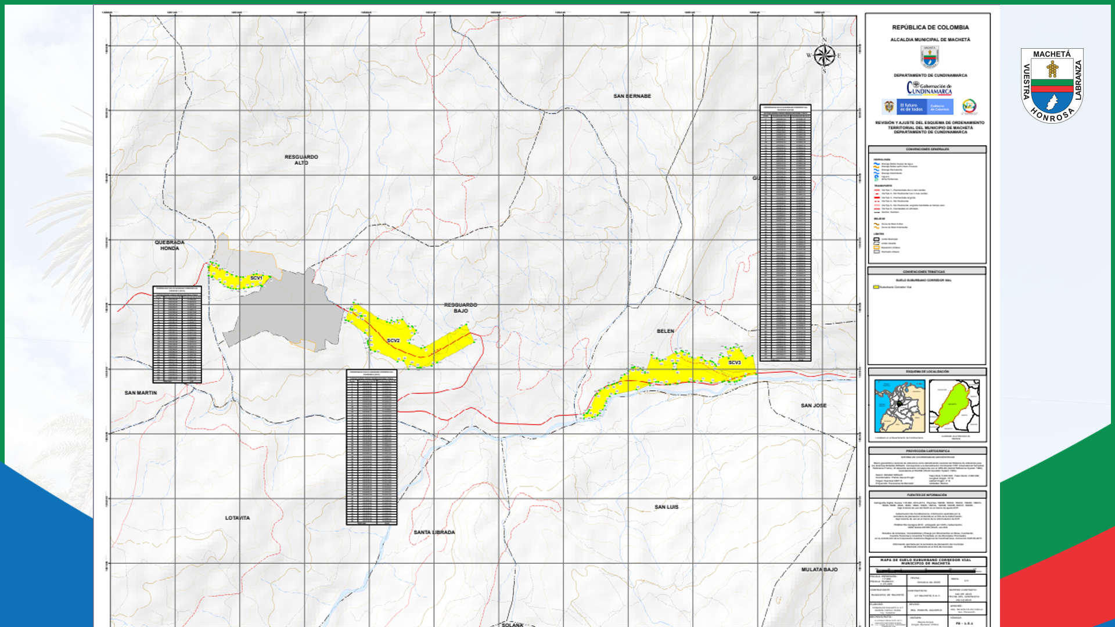Click the Colombia location map thumbnail
The width and height of the screenshot is (1115, 627).
[900, 406]
